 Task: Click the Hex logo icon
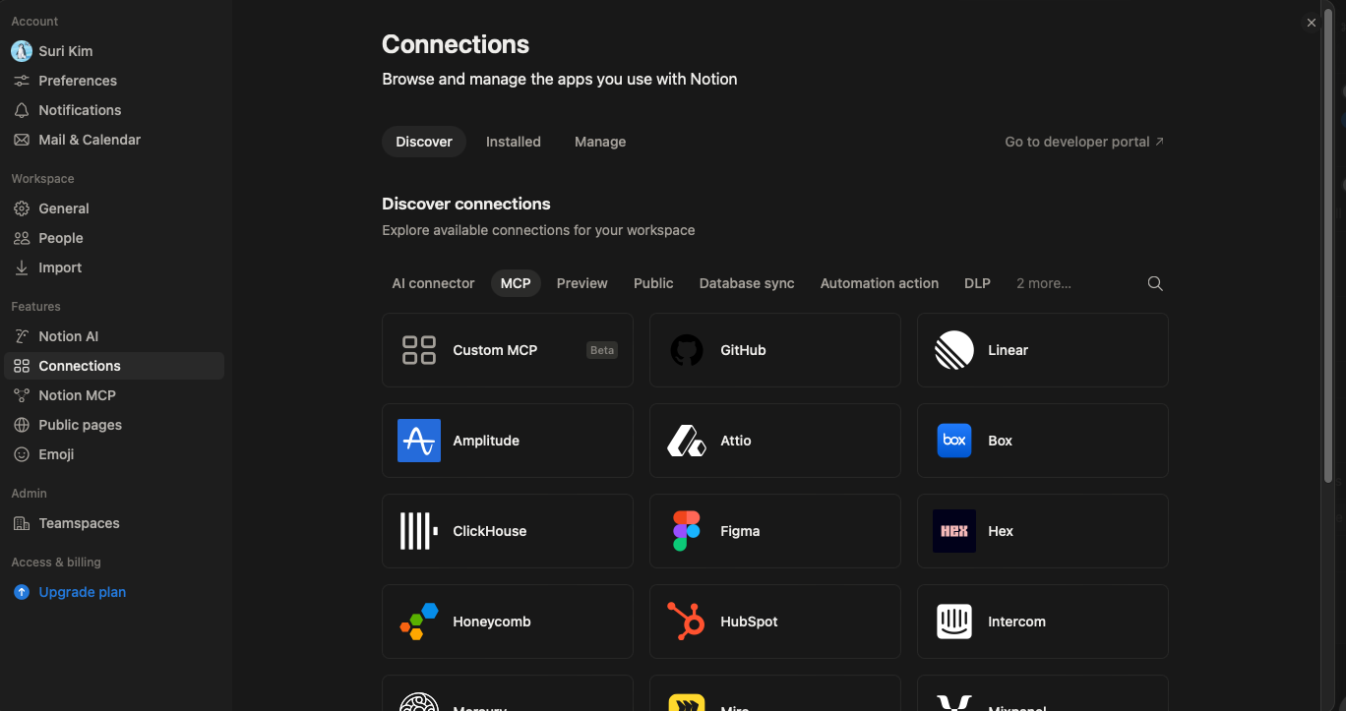click(x=954, y=531)
